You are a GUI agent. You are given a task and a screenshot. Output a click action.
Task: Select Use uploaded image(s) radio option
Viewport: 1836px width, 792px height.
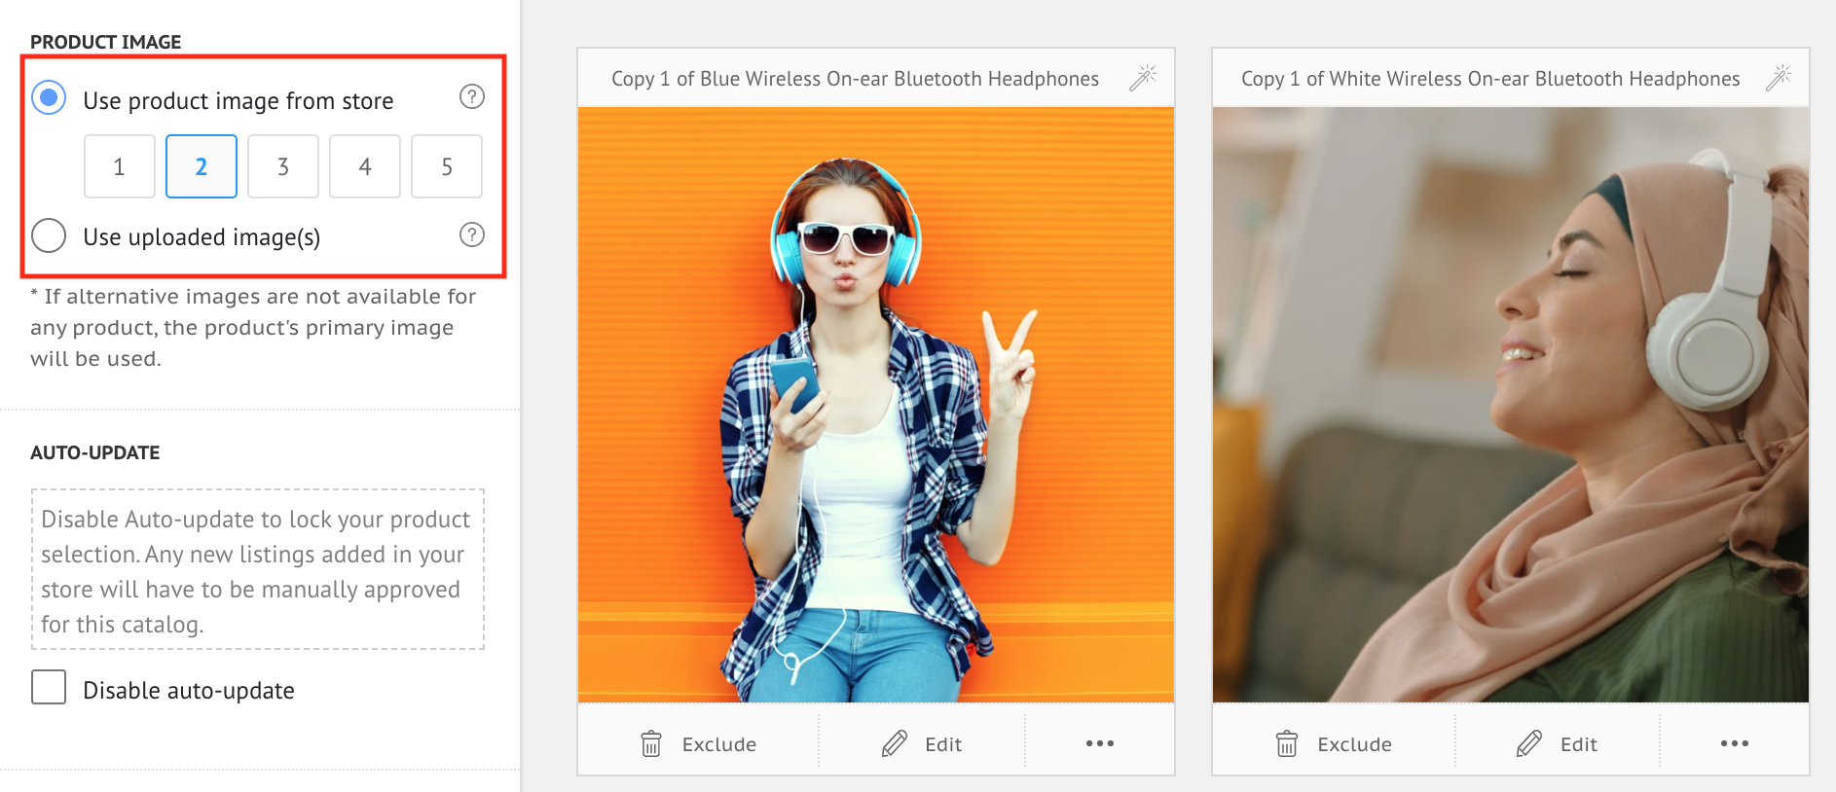click(x=49, y=235)
